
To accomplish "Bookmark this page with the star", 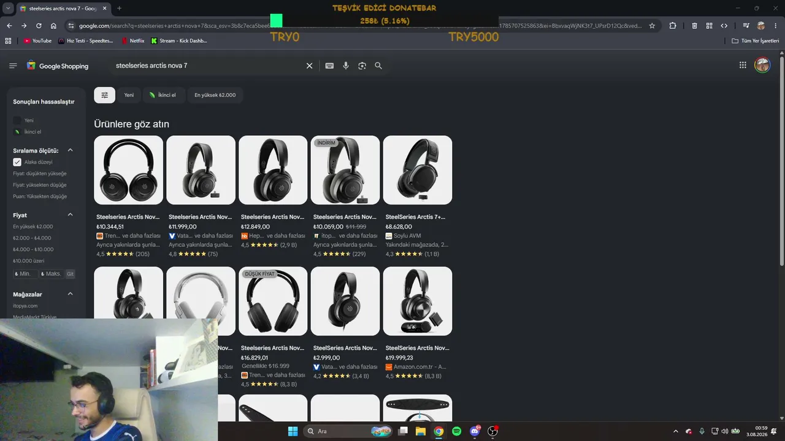I will tap(652, 26).
